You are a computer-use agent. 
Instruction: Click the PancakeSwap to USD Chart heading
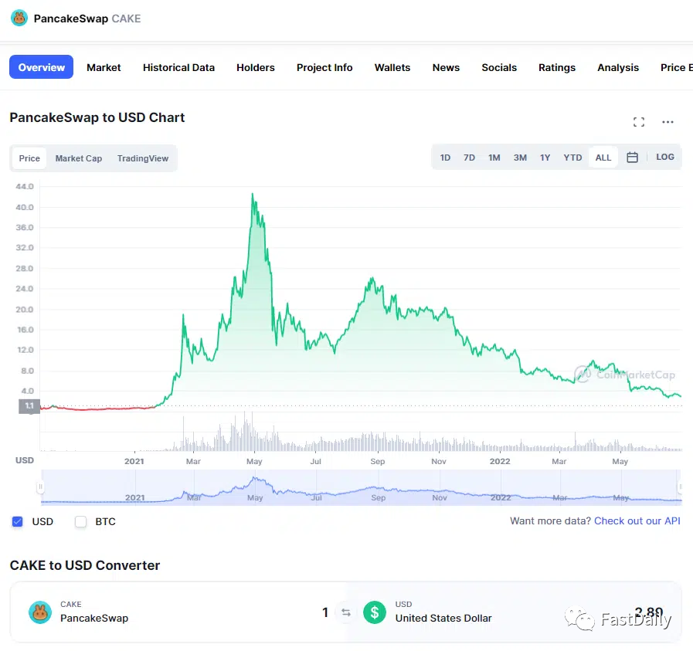pyautogui.click(x=97, y=117)
